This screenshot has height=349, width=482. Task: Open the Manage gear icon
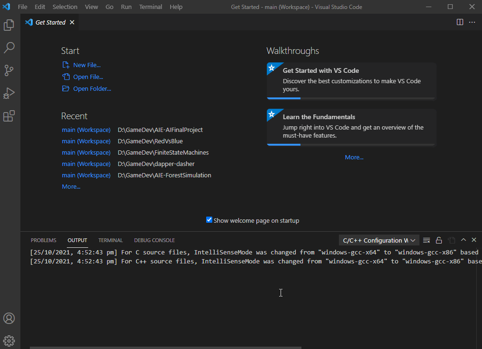9,340
